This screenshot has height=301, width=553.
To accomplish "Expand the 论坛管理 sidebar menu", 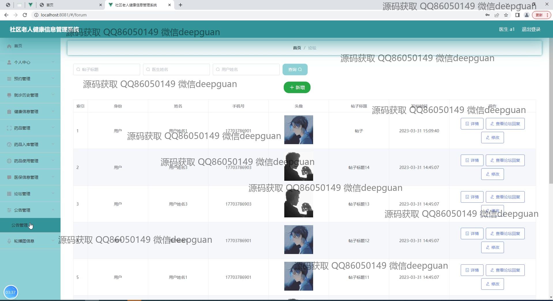I will pos(30,194).
